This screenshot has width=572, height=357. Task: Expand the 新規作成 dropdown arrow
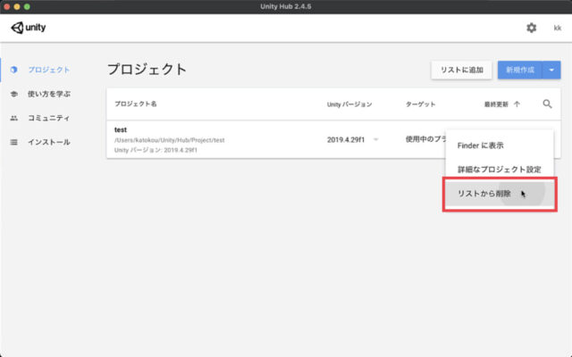click(x=551, y=70)
